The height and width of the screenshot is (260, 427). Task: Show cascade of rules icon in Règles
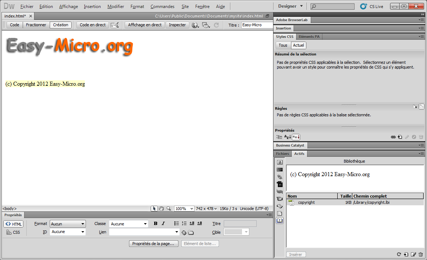tap(421, 106)
